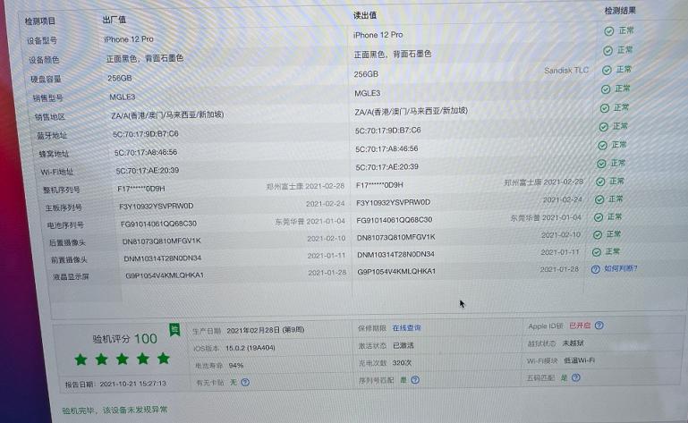Viewport: 688px width, 423px height.
Task: Open the 如何判断? link in 液晶显示屏 row
Action: (x=620, y=268)
